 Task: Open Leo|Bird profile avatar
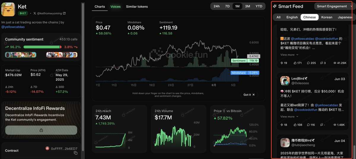coord(285,81)
